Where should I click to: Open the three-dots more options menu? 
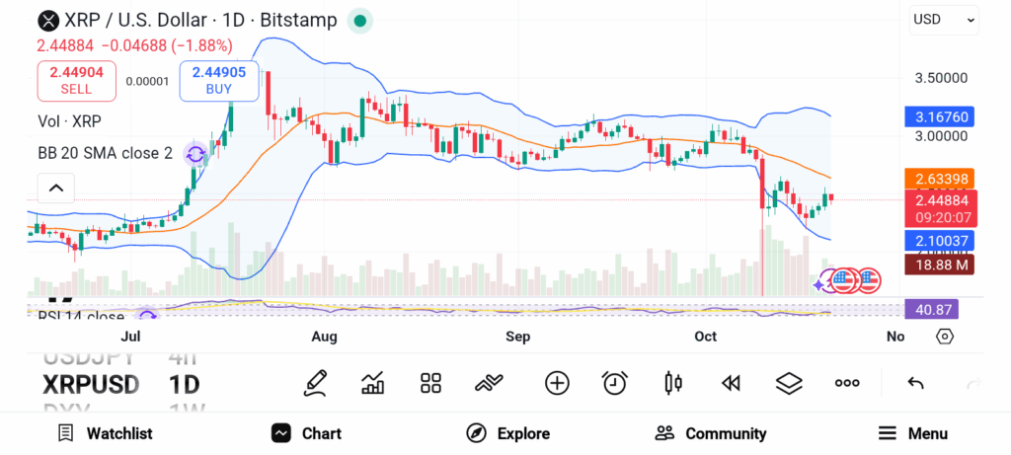tap(847, 383)
